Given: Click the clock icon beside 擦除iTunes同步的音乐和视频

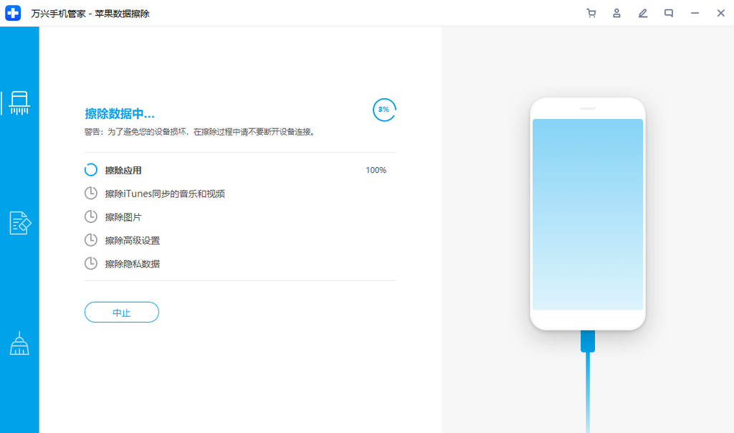Looking at the screenshot, I should pos(91,193).
